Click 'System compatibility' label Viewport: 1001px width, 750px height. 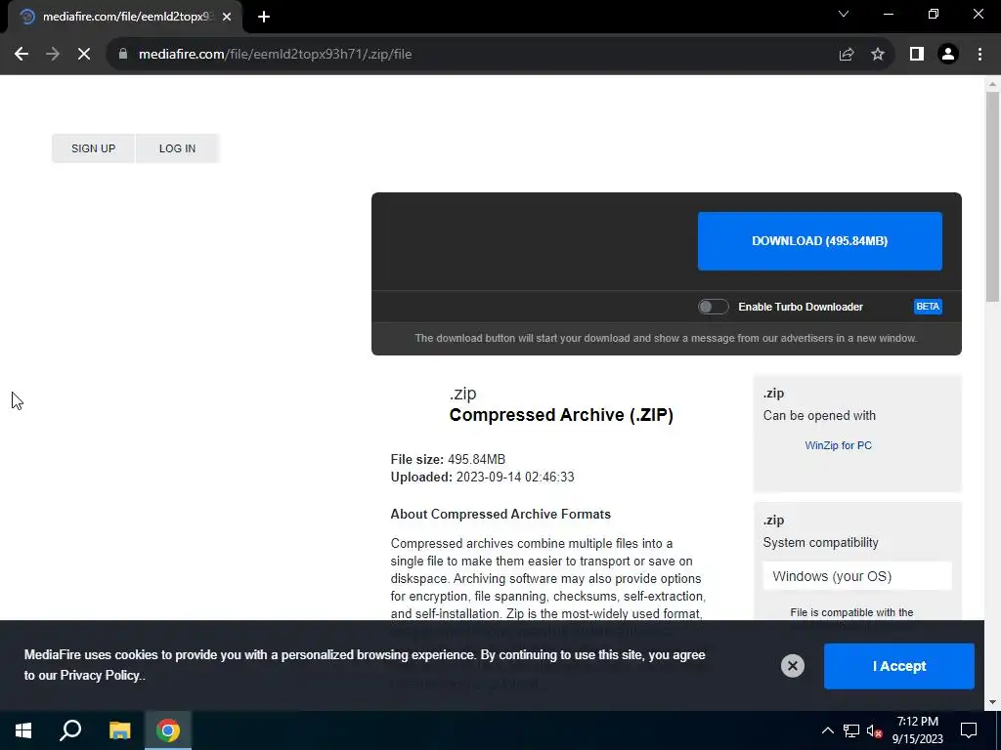tap(820, 543)
